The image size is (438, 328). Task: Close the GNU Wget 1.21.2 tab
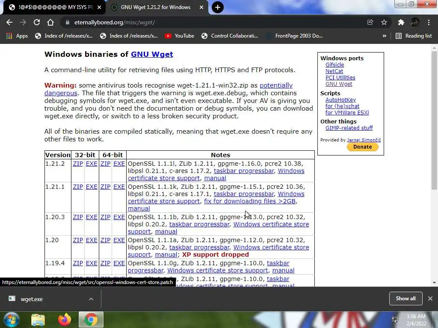(x=201, y=7)
